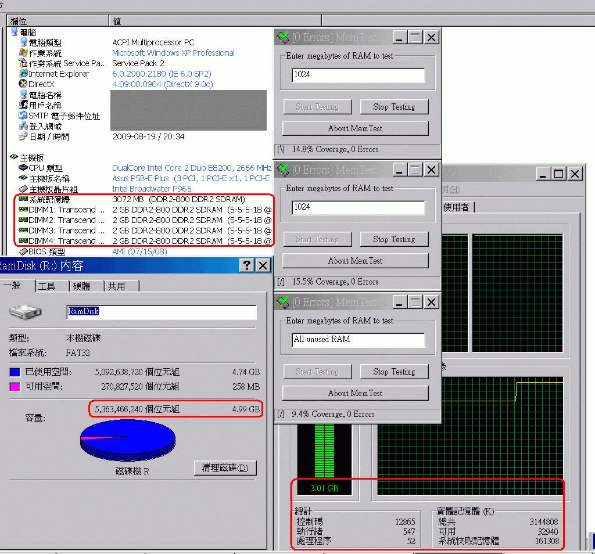The image size is (595, 554).
Task: Click About MemTest in the 14.8% window
Action: (355, 128)
